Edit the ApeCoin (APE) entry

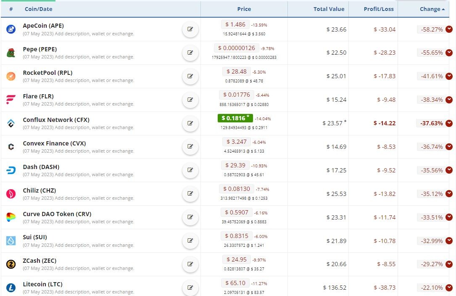pyautogui.click(x=190, y=29)
